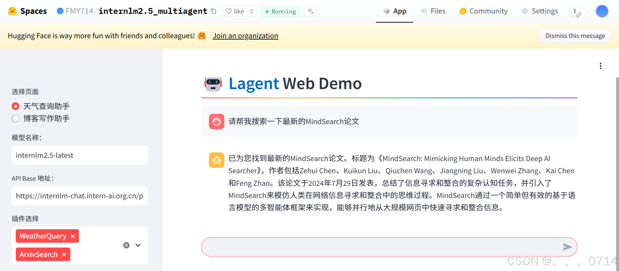Dismiss this message banner
Viewport: 619px width, 271px height.
click(x=575, y=36)
